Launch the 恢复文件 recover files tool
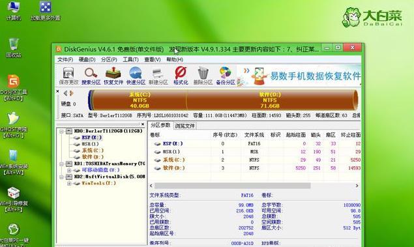The width and height of the screenshot is (414, 247). pos(113,76)
